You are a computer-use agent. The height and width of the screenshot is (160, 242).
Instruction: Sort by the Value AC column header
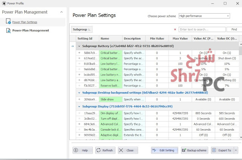[x=203, y=38]
